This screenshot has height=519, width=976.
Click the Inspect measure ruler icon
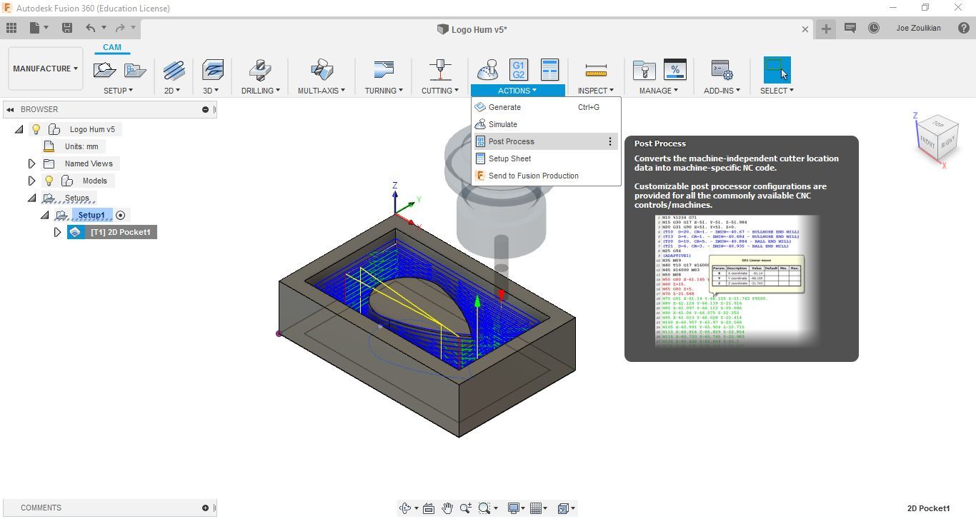click(596, 70)
